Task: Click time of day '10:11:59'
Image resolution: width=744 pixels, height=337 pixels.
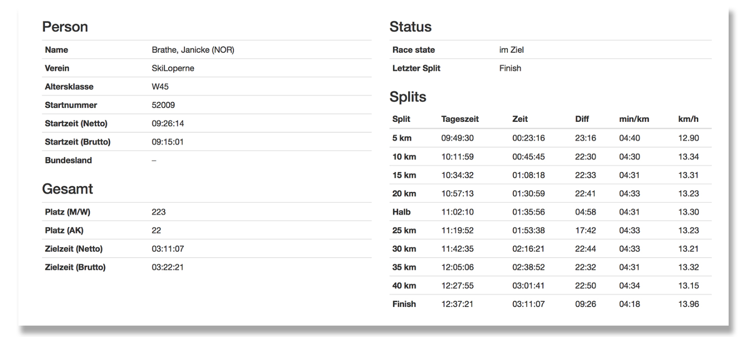Action: click(x=457, y=157)
